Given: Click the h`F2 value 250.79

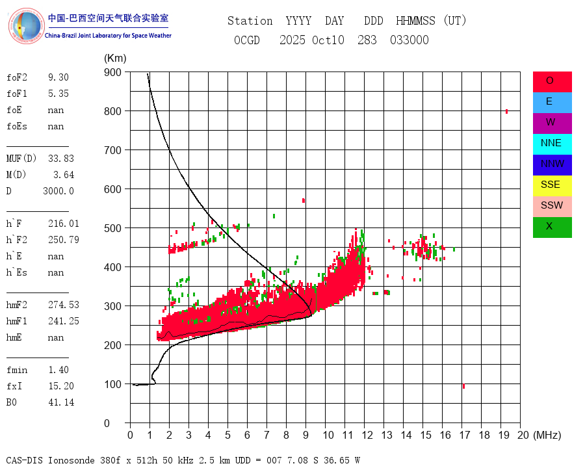Looking at the screenshot, I should [64, 240].
